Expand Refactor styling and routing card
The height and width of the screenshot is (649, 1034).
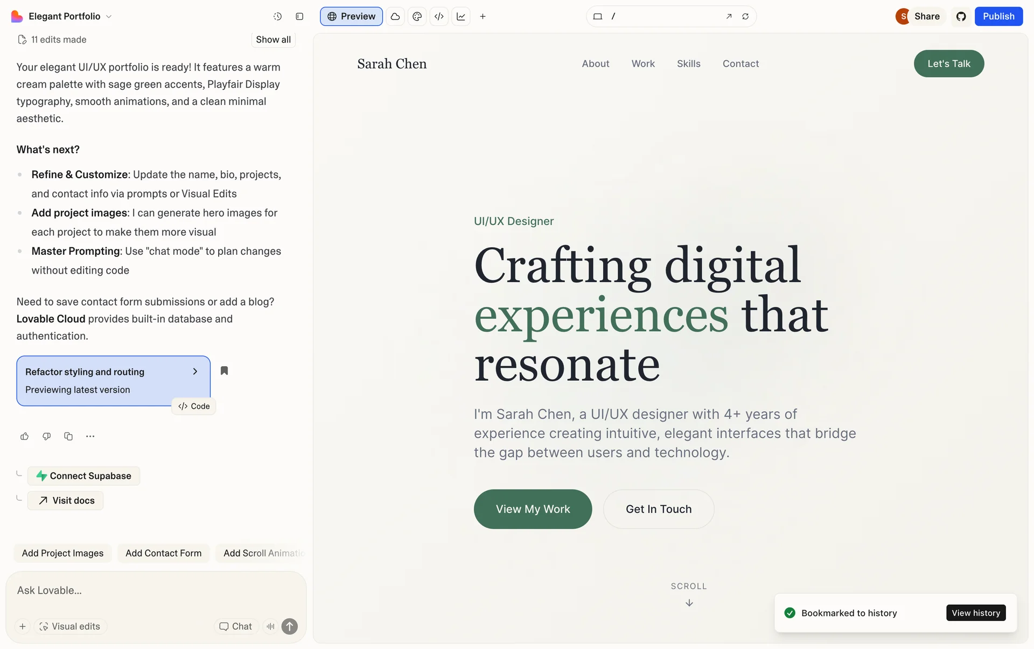tap(195, 372)
